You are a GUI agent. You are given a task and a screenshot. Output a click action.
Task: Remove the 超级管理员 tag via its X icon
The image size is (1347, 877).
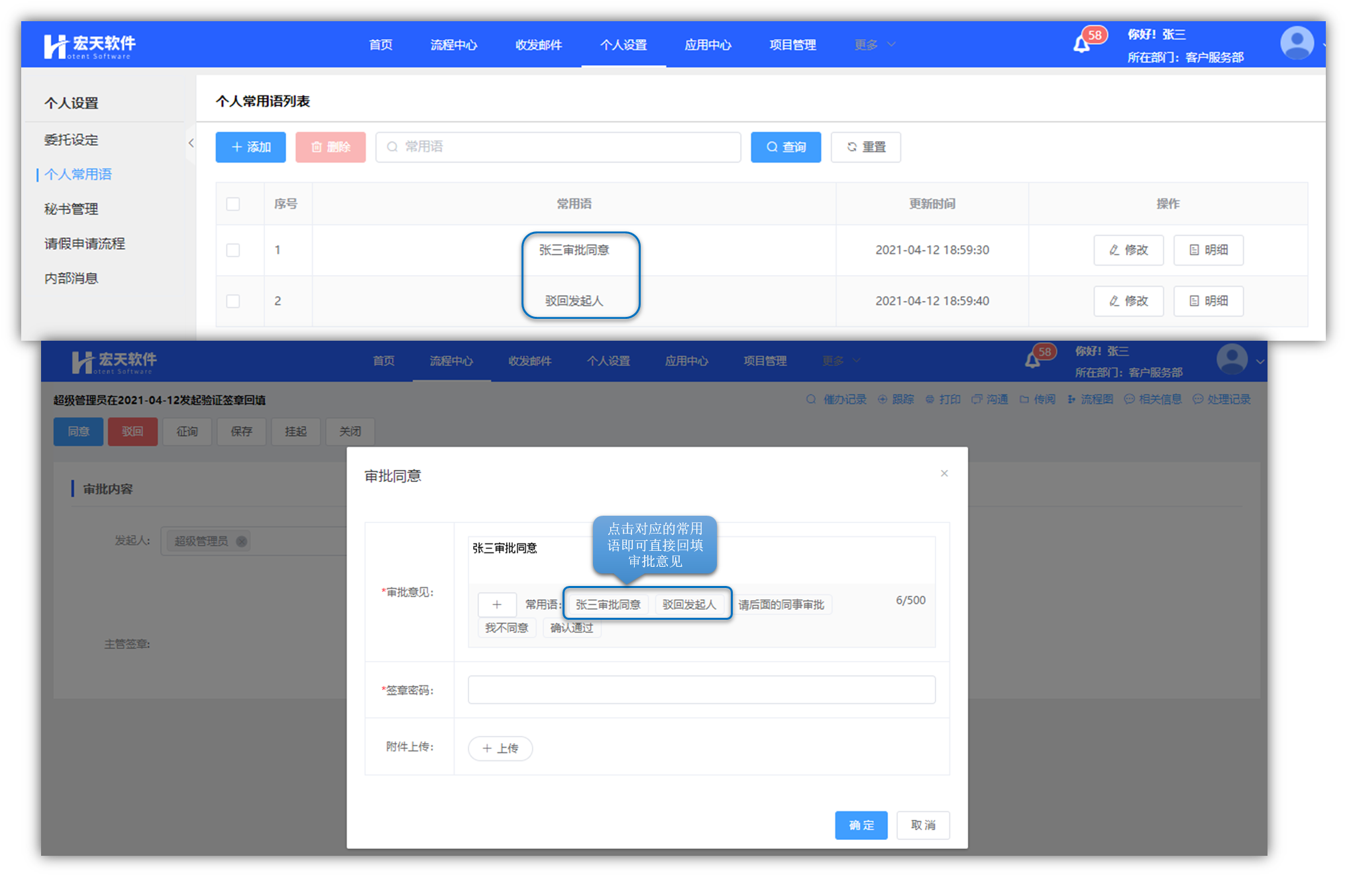242,541
